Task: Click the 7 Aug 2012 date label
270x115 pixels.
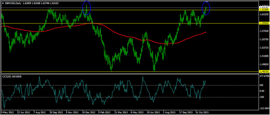Action: 40,112
